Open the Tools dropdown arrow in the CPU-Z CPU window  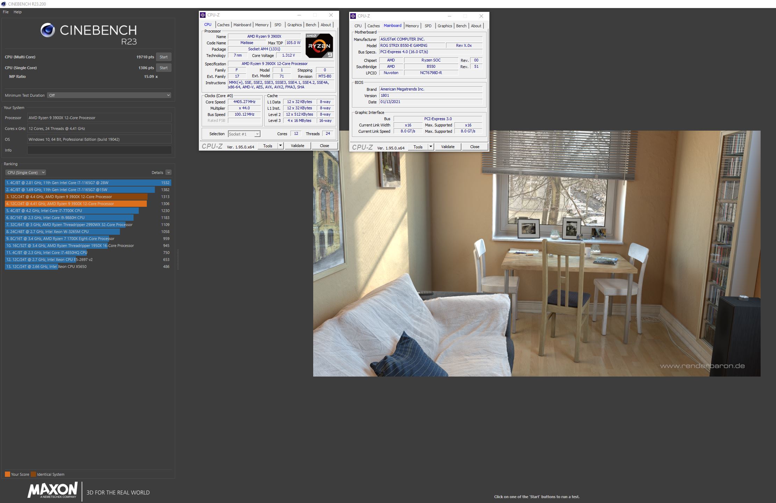(x=280, y=146)
